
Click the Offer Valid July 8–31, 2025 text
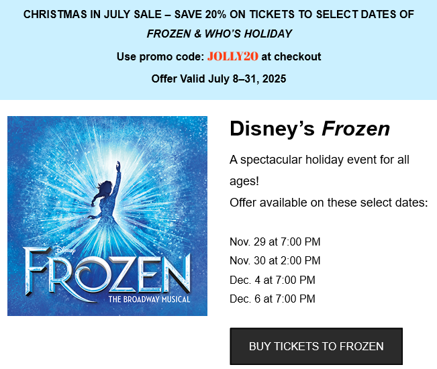[219, 78]
